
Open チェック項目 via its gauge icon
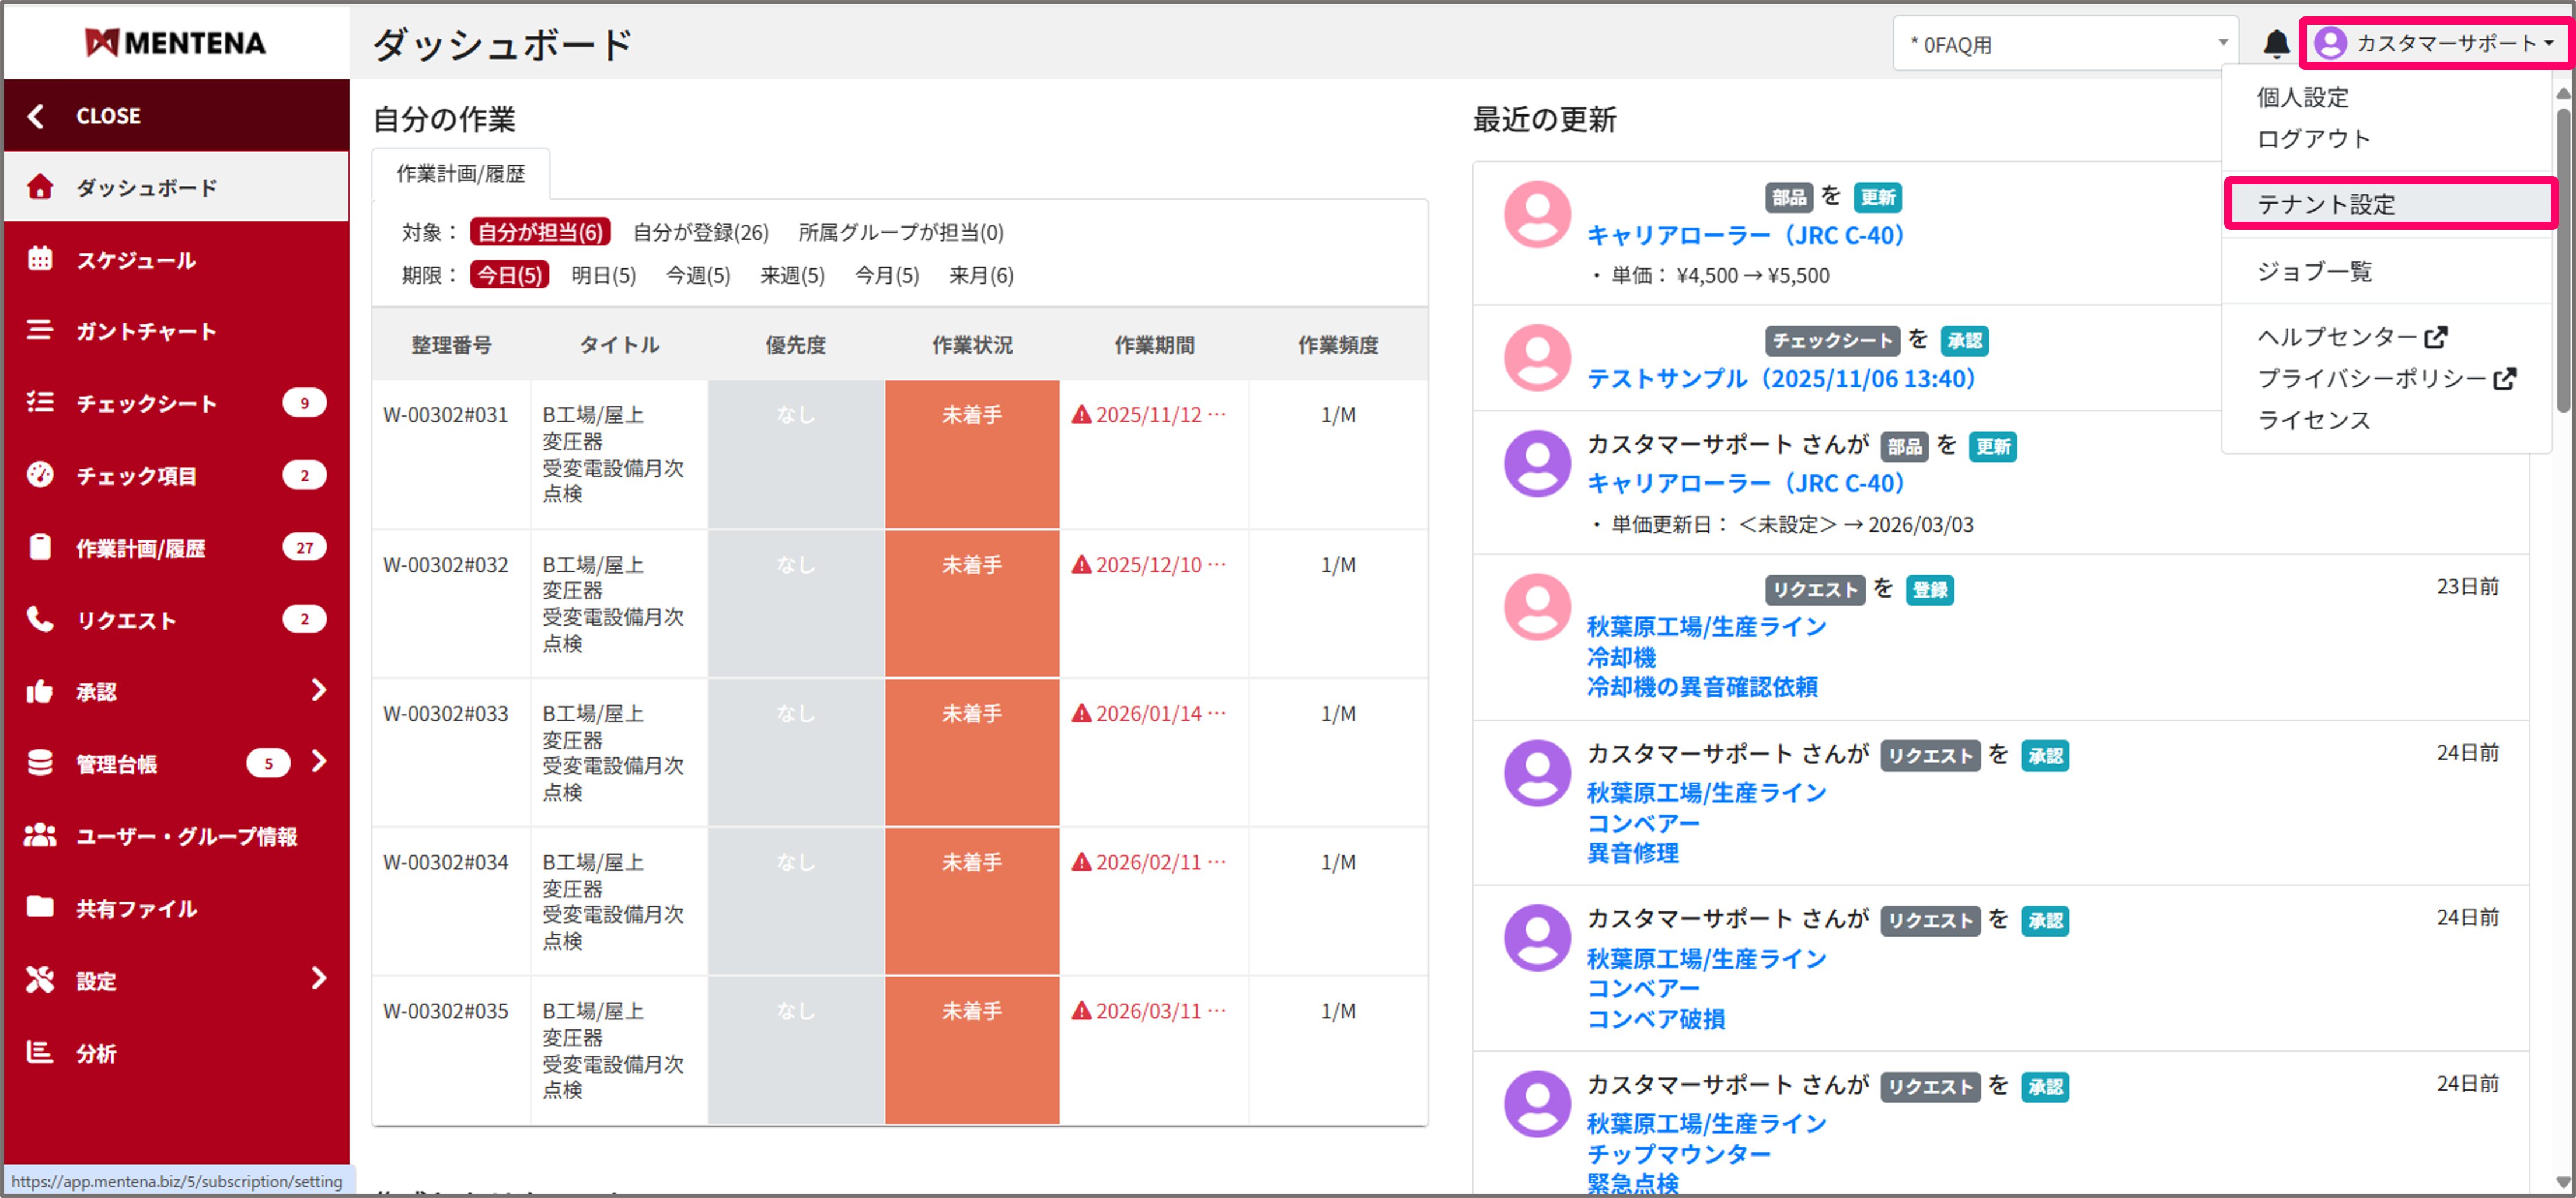click(x=40, y=475)
